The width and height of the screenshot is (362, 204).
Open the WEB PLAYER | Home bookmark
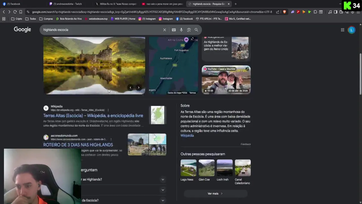pos(123,19)
